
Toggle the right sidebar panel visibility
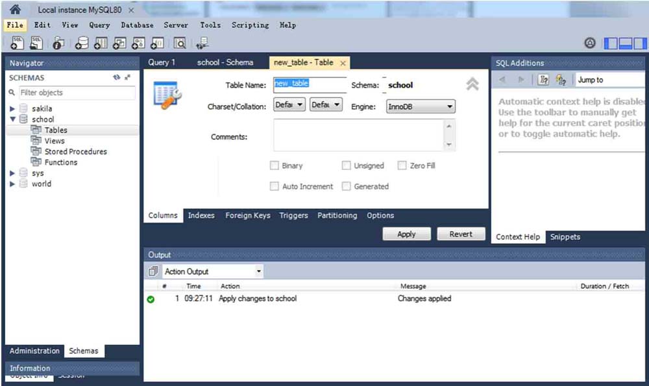640,43
